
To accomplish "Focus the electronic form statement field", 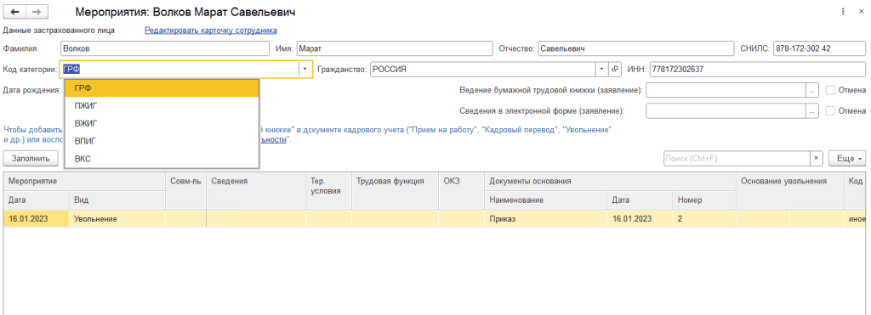I will (726, 111).
